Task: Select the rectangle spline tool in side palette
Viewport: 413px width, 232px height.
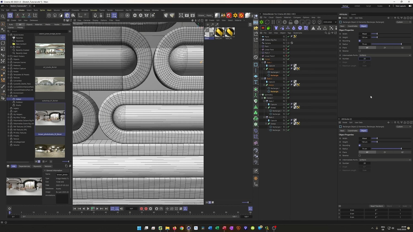Action: coord(256,65)
